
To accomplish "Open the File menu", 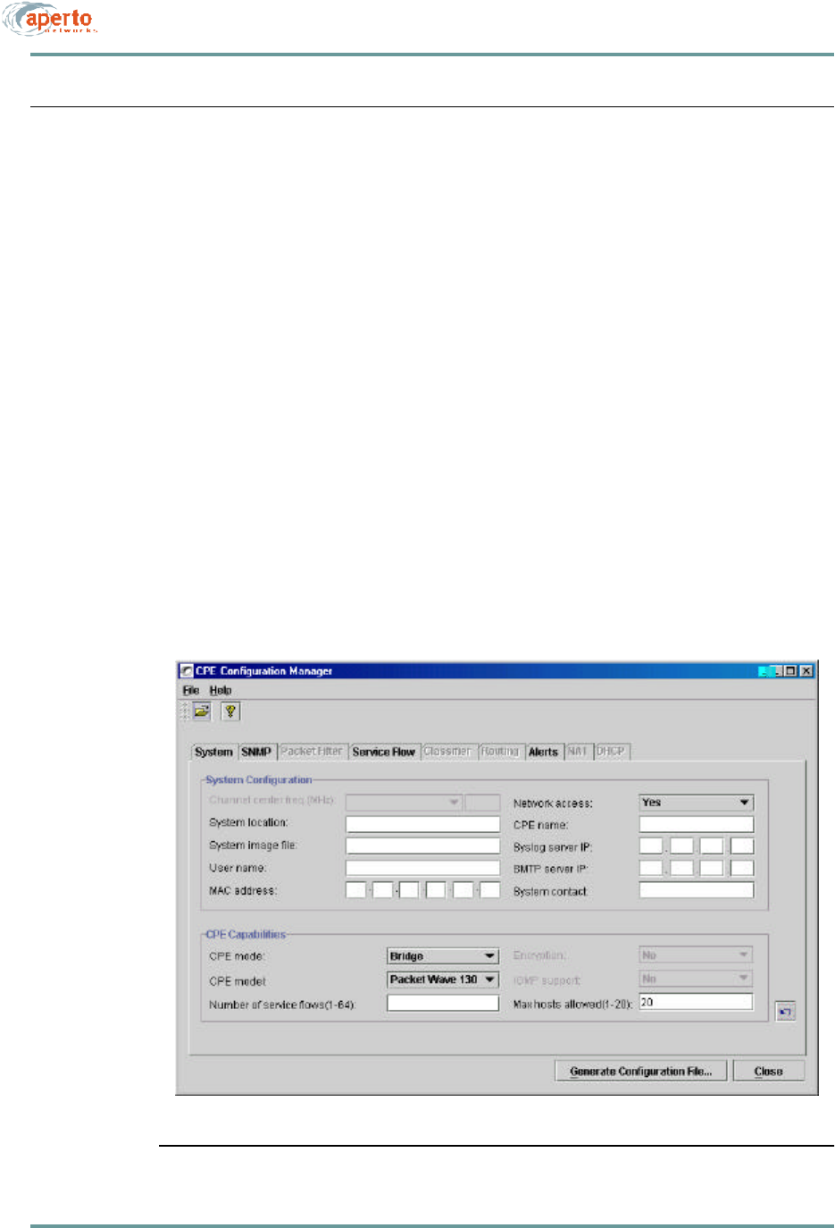I will tap(191, 691).
